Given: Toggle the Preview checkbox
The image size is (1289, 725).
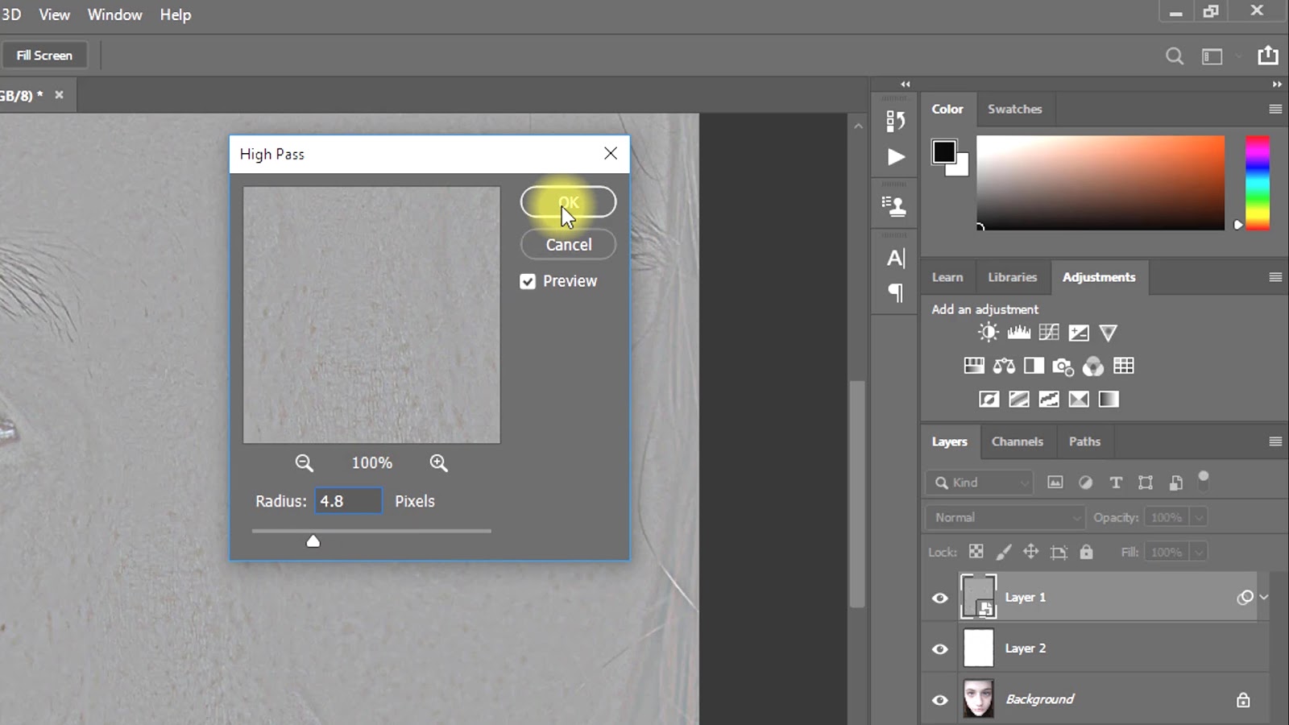Looking at the screenshot, I should pyautogui.click(x=528, y=281).
